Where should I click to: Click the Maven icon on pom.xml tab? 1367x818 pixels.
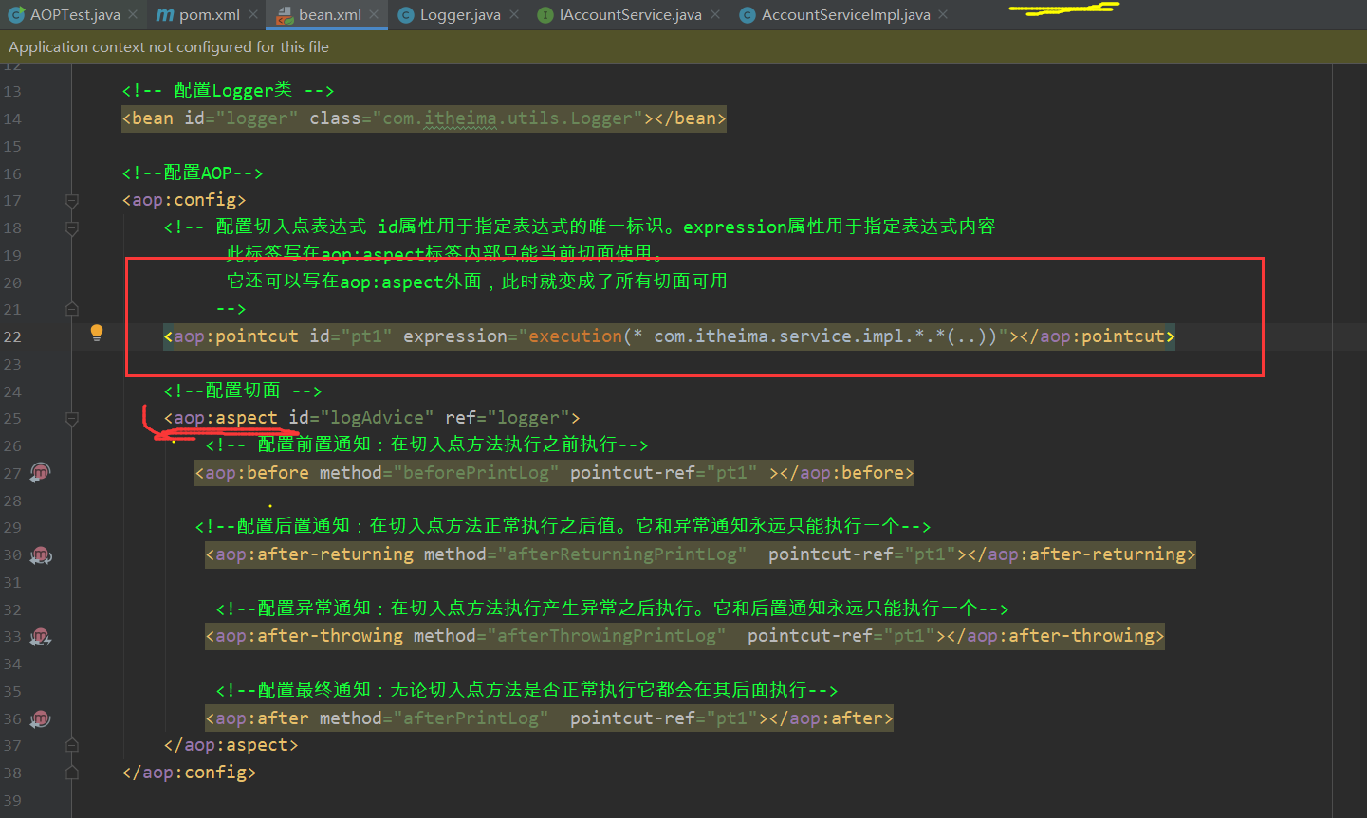click(x=165, y=15)
